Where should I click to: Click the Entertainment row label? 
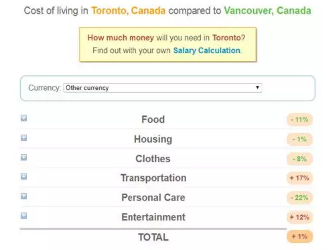point(153,217)
